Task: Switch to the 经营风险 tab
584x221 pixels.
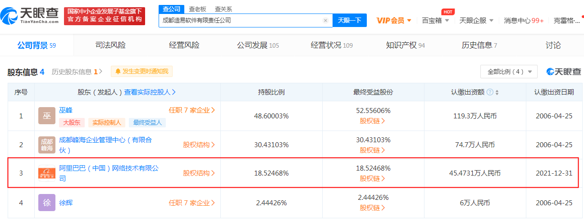Action: click(184, 45)
